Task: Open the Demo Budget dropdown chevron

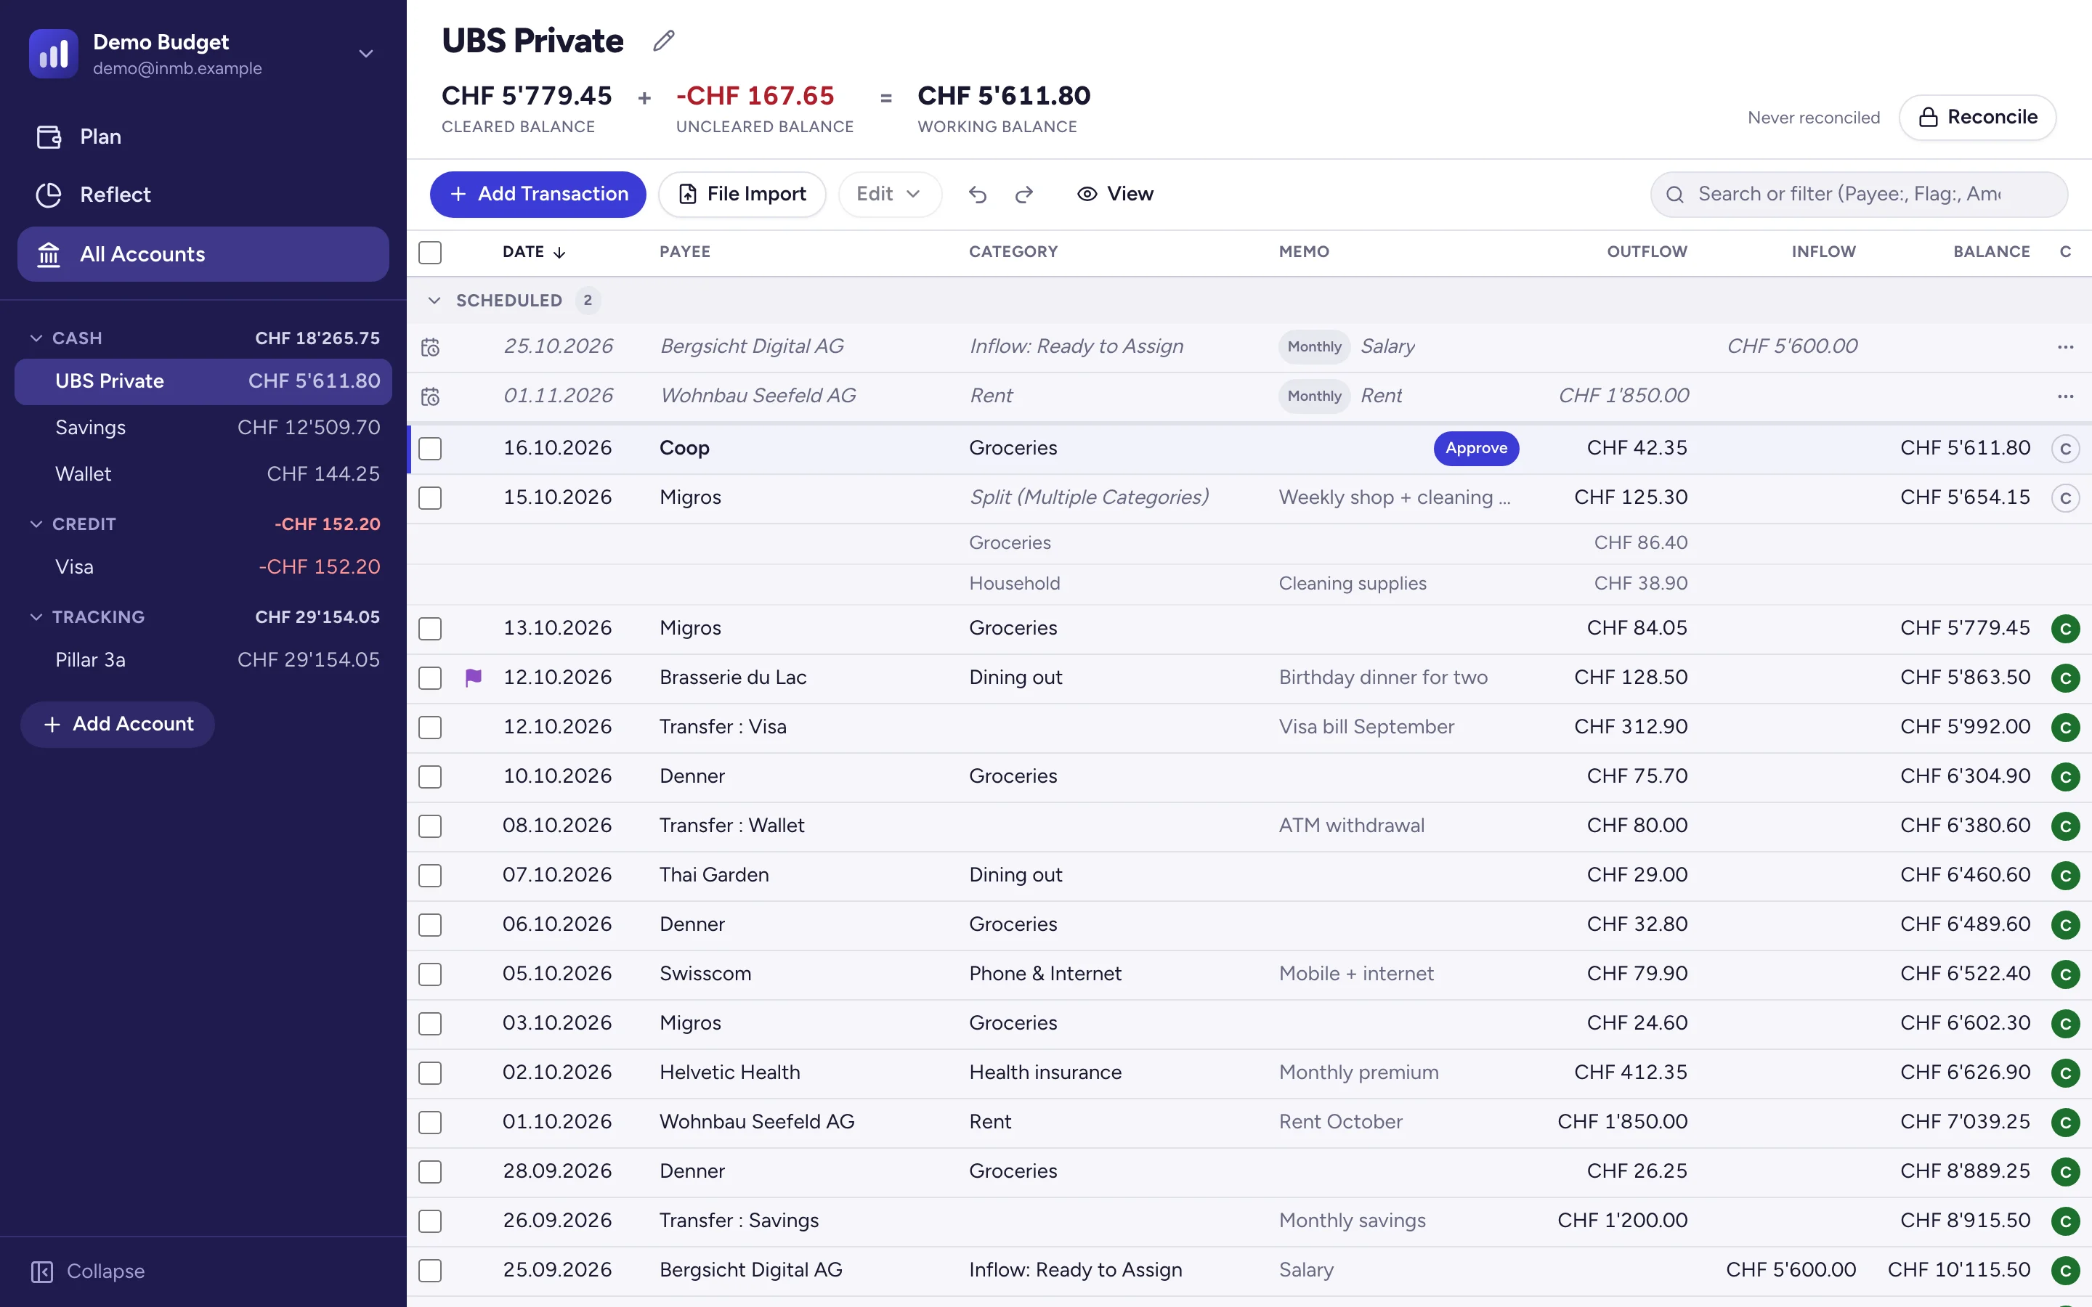Action: [x=365, y=54]
